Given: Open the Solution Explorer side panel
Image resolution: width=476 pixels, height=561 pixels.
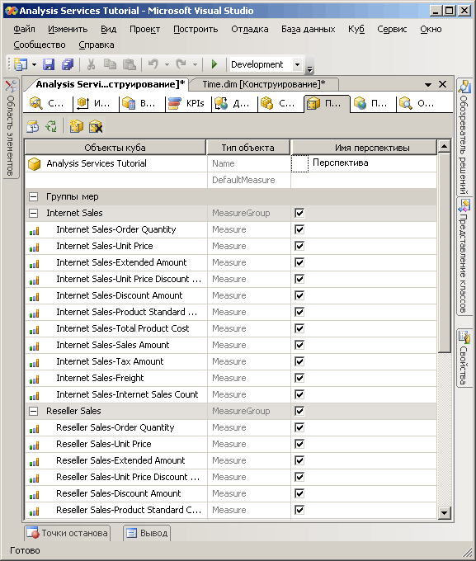Looking at the screenshot, I should (x=464, y=137).
